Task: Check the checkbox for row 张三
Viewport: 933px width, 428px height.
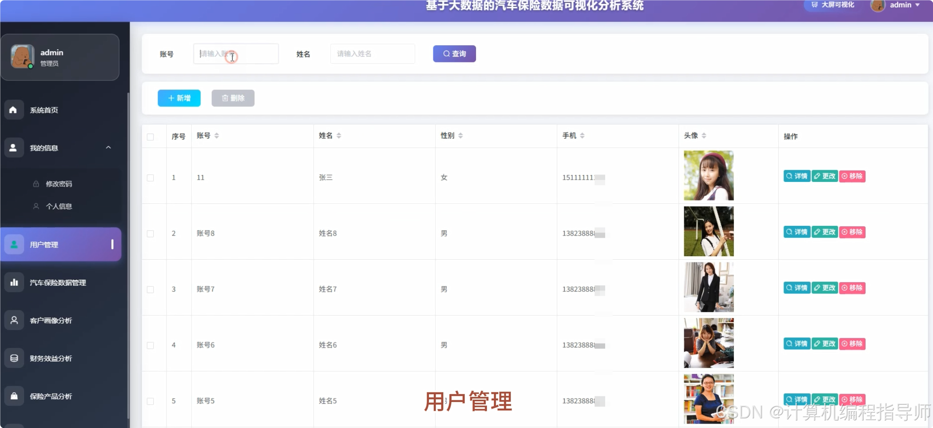Action: (x=150, y=178)
